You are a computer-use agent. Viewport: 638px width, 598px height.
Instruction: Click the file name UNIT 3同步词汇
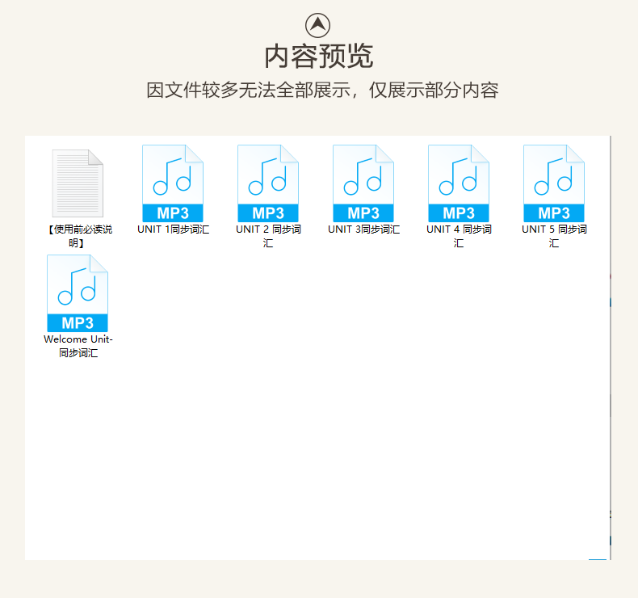[363, 230]
